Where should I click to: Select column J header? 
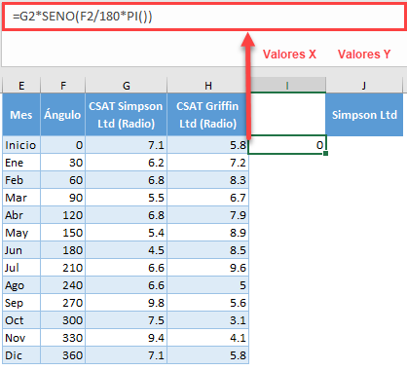click(x=364, y=86)
